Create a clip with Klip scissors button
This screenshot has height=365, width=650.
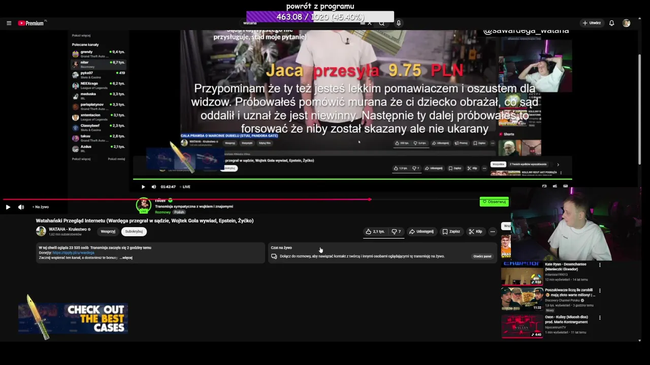point(476,231)
